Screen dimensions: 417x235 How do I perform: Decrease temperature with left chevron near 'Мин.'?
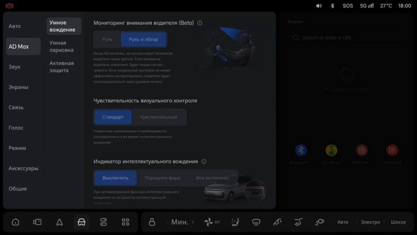(x=167, y=222)
